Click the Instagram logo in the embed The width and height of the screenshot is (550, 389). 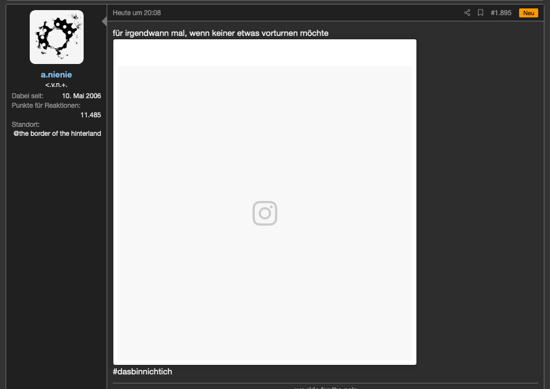[265, 213]
